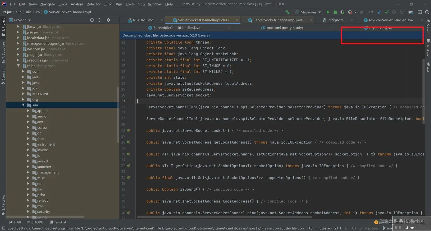431x231 pixels.
Task: Click 21:1 caret position in status bar
Action: pyautogui.click(x=338, y=228)
